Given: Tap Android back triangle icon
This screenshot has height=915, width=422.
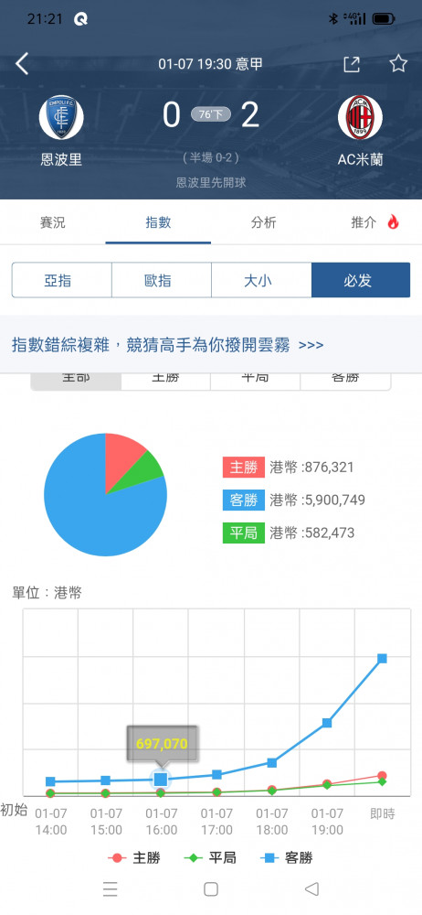Looking at the screenshot, I should coord(311,888).
